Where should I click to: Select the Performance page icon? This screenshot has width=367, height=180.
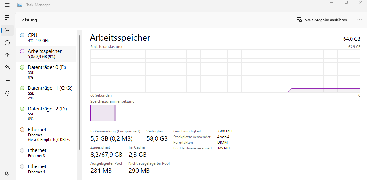[7, 30]
